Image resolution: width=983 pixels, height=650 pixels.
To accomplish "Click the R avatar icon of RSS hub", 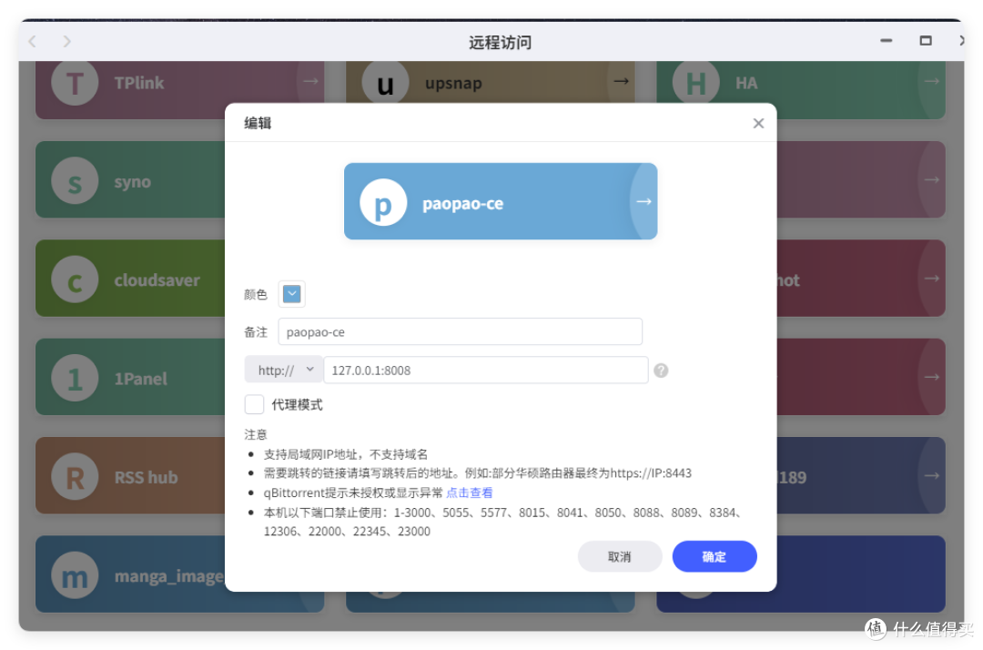I will (75, 477).
